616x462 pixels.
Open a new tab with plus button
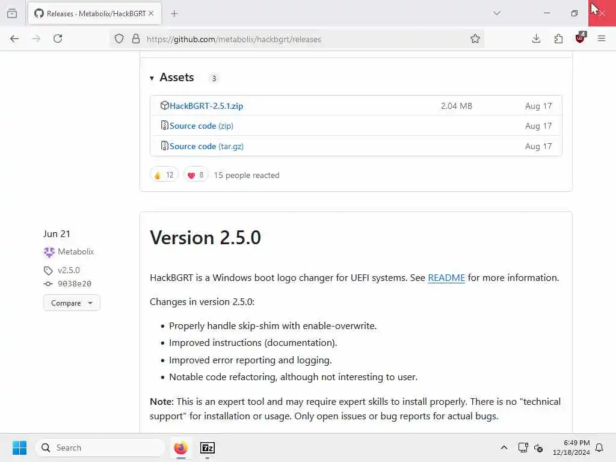pos(174,14)
